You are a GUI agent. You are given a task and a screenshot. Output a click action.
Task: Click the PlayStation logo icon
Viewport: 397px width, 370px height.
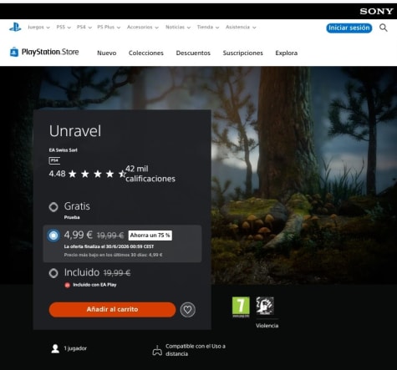pos(15,28)
